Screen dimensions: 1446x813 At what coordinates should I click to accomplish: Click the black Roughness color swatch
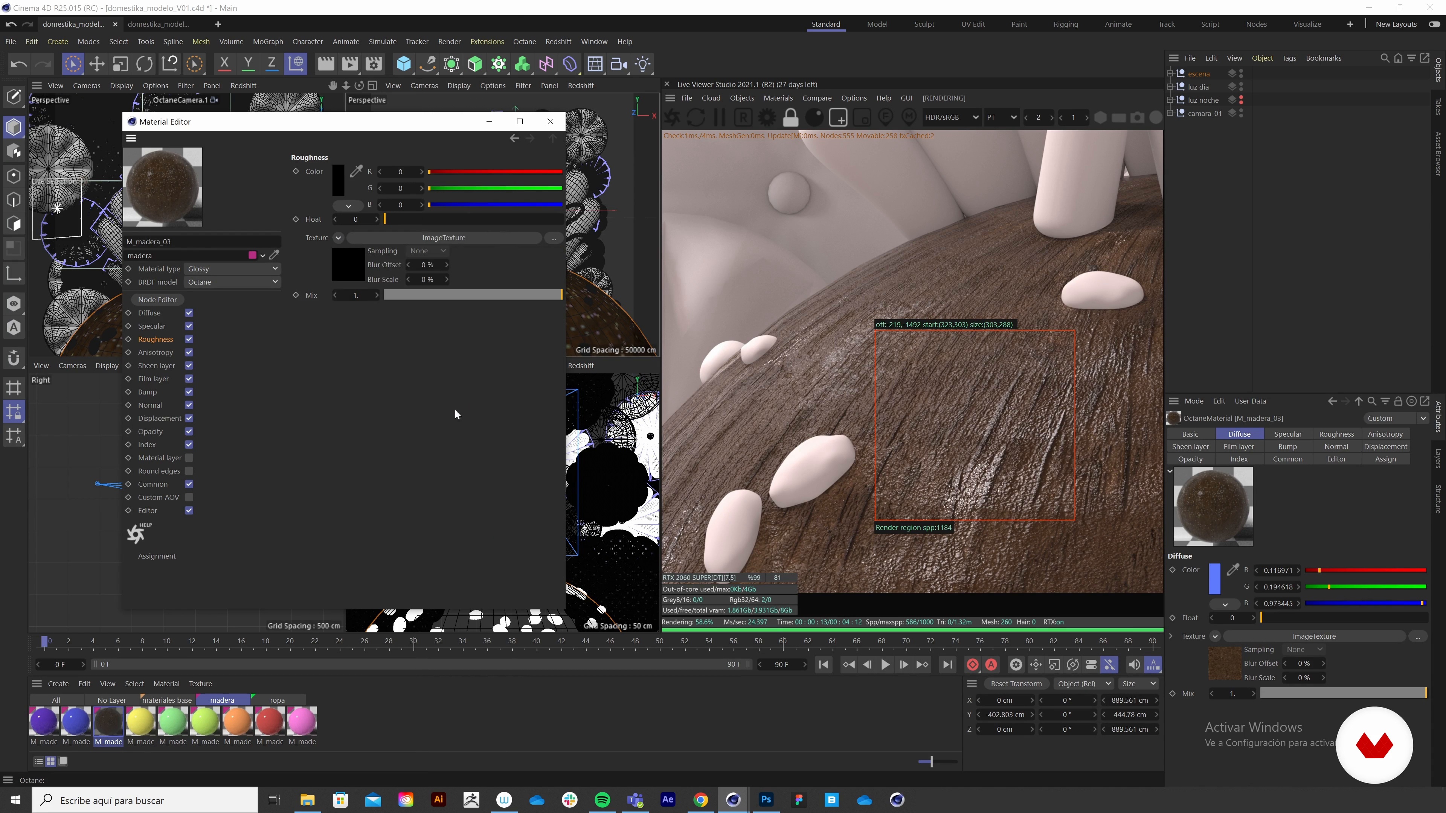tap(338, 180)
